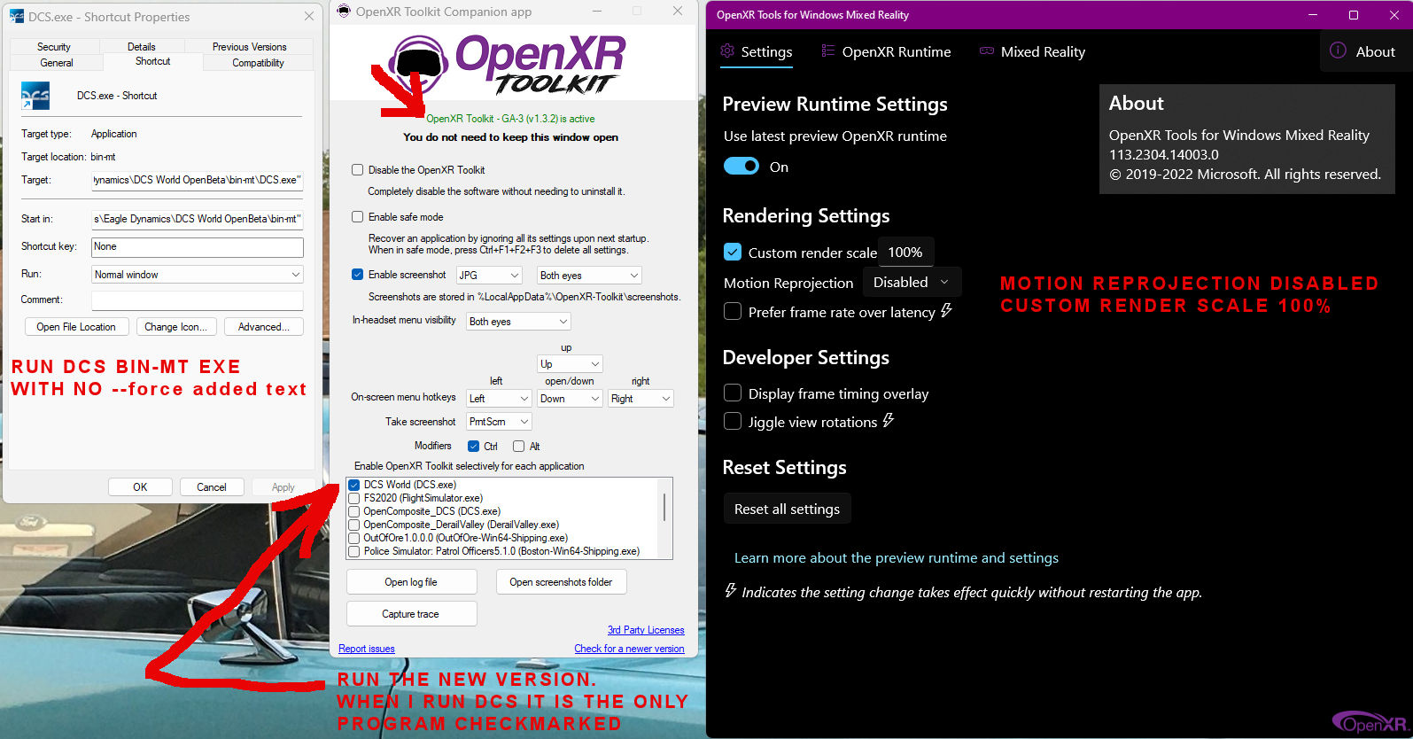Screen dimensions: 1413x739
Task: Open the Mixed Reality tab
Action: pos(1032,51)
